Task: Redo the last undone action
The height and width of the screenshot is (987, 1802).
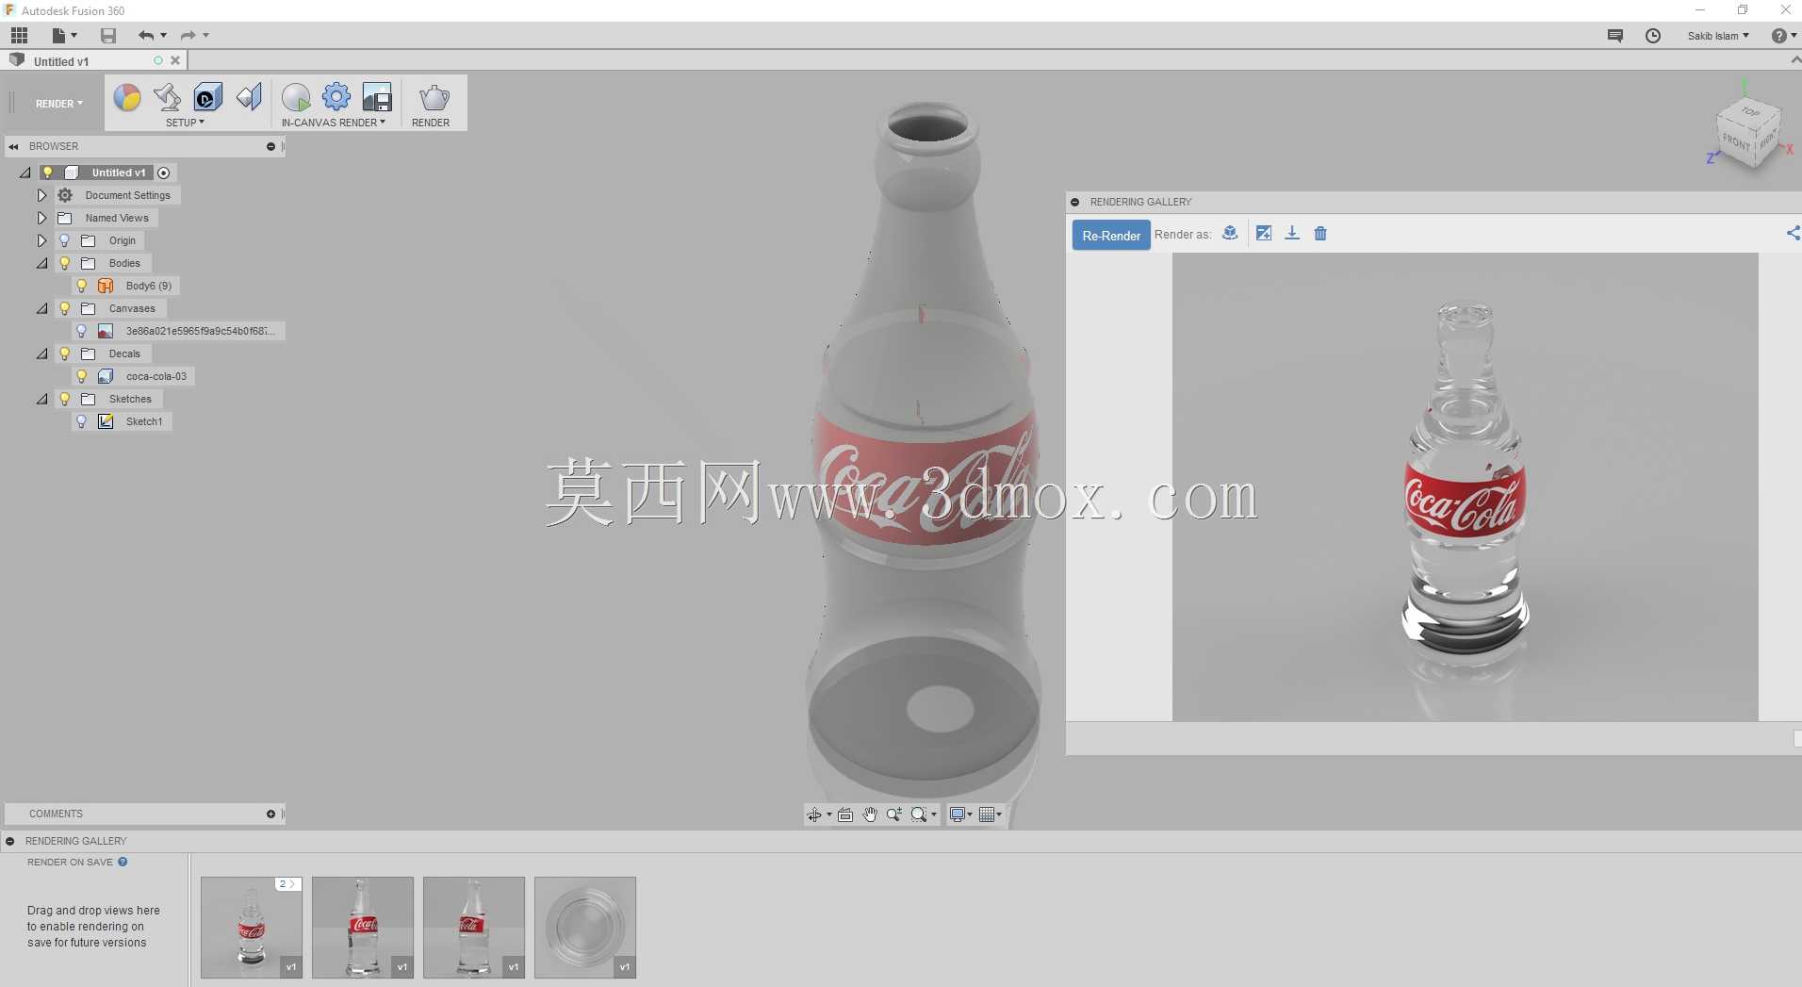Action: pyautogui.click(x=188, y=36)
